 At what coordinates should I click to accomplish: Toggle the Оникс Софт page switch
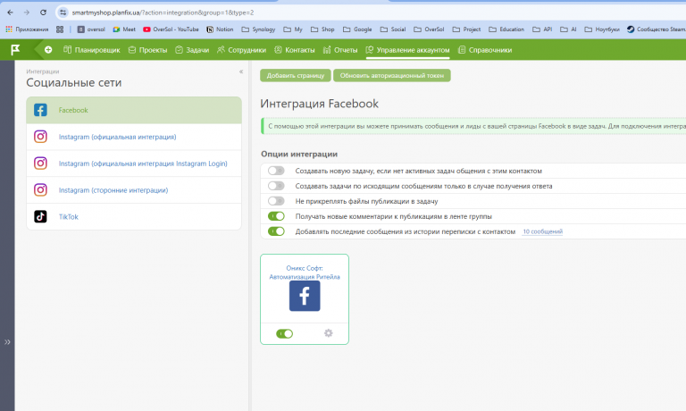(284, 334)
